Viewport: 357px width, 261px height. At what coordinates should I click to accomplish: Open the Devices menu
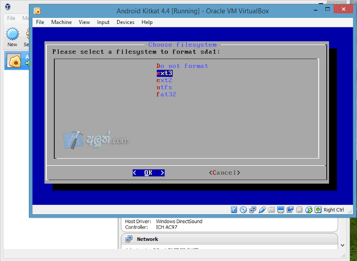(x=126, y=22)
